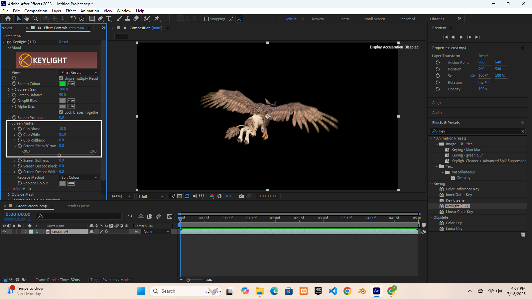This screenshot has width=532, height=299.
Task: Select the Pen tool
Action: tap(100, 19)
